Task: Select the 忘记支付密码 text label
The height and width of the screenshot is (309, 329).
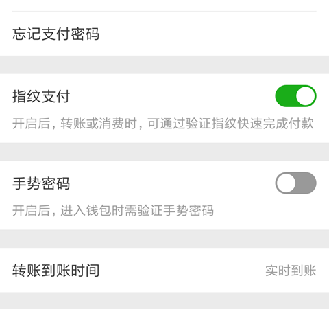Action: 56,34
